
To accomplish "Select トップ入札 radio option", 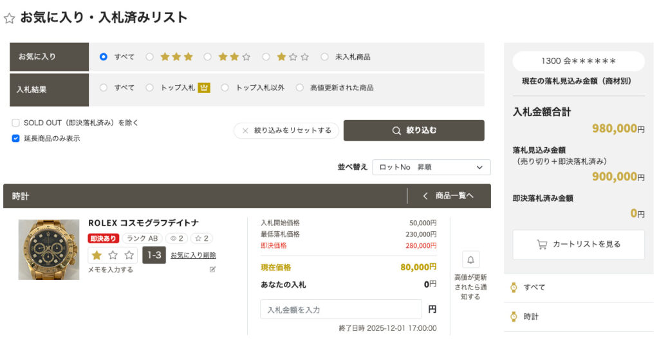I will click(x=149, y=88).
